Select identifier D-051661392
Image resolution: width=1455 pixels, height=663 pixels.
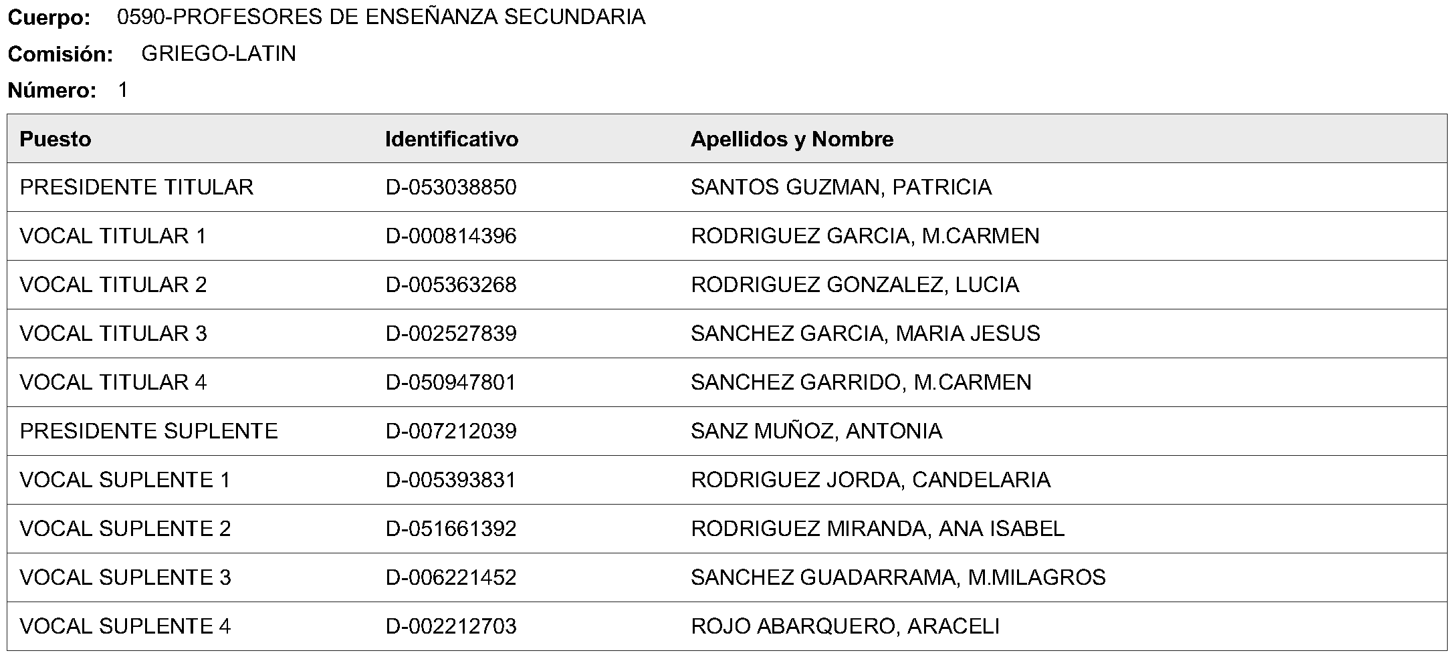point(451,529)
